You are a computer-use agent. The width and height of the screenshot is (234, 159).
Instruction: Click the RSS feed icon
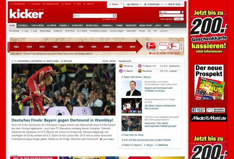click(x=85, y=4)
